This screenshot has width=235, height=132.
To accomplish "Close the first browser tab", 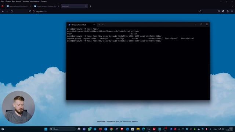I will click(x=31, y=6).
